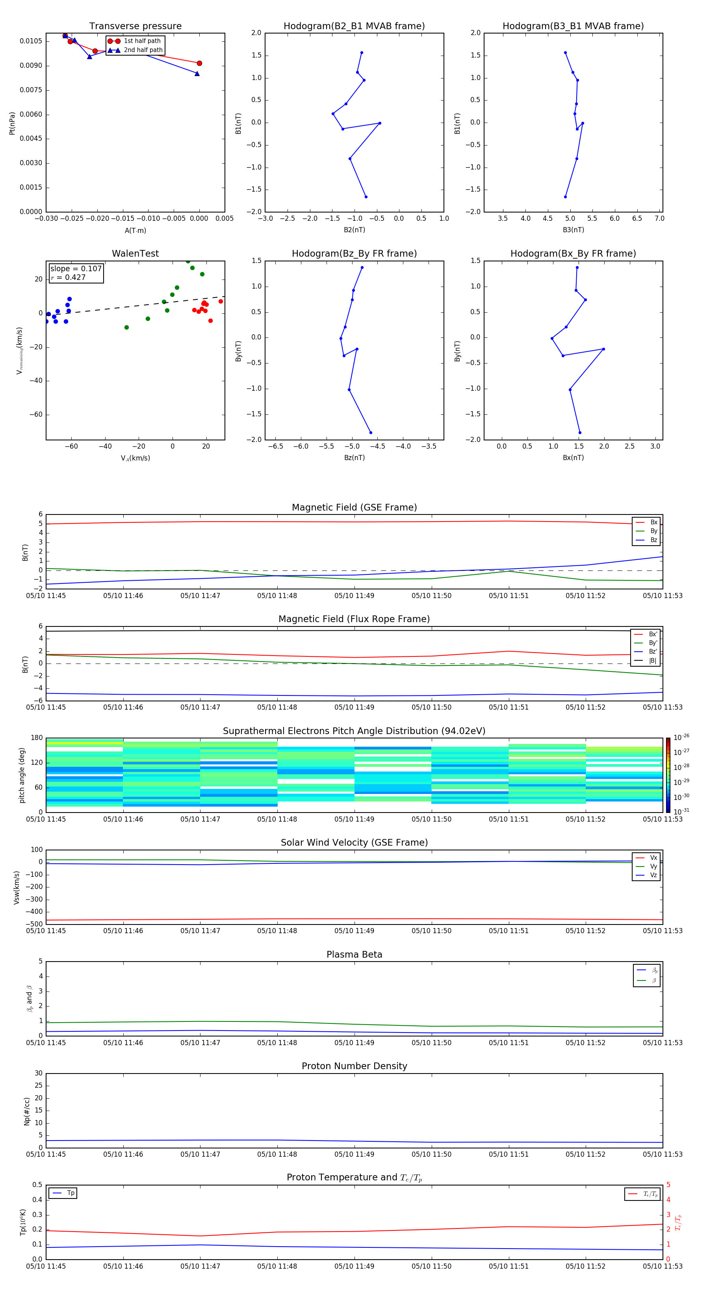Image resolution: width=709 pixels, height=1301 pixels.
Task: Click the 'Bx(nT)' hodogram x-axis label
Action: point(573,458)
